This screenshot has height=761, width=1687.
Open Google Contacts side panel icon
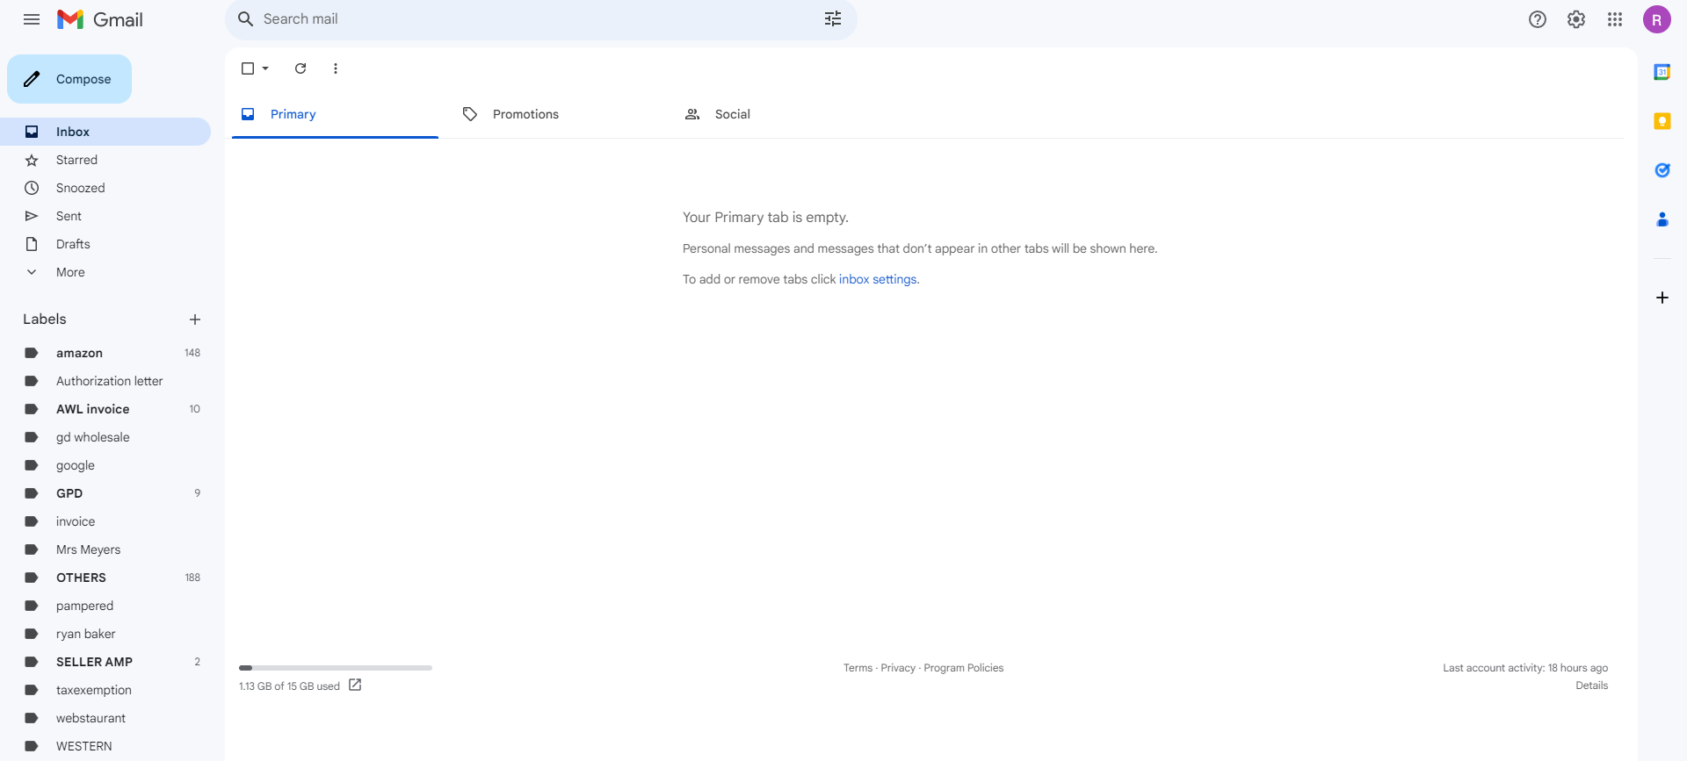1662,219
